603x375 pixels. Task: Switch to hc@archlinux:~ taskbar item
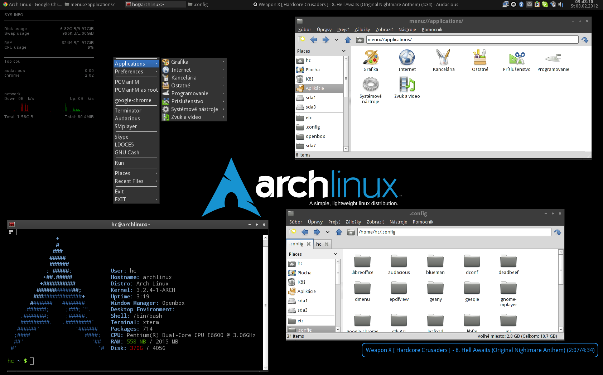tap(155, 4)
